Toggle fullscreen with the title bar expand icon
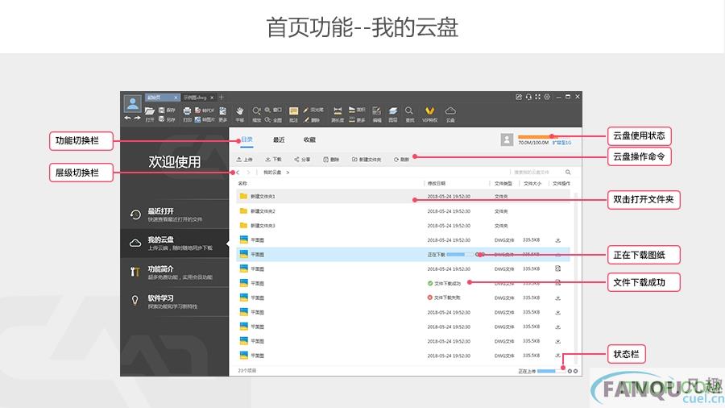The height and width of the screenshot is (408, 725). 538,97
